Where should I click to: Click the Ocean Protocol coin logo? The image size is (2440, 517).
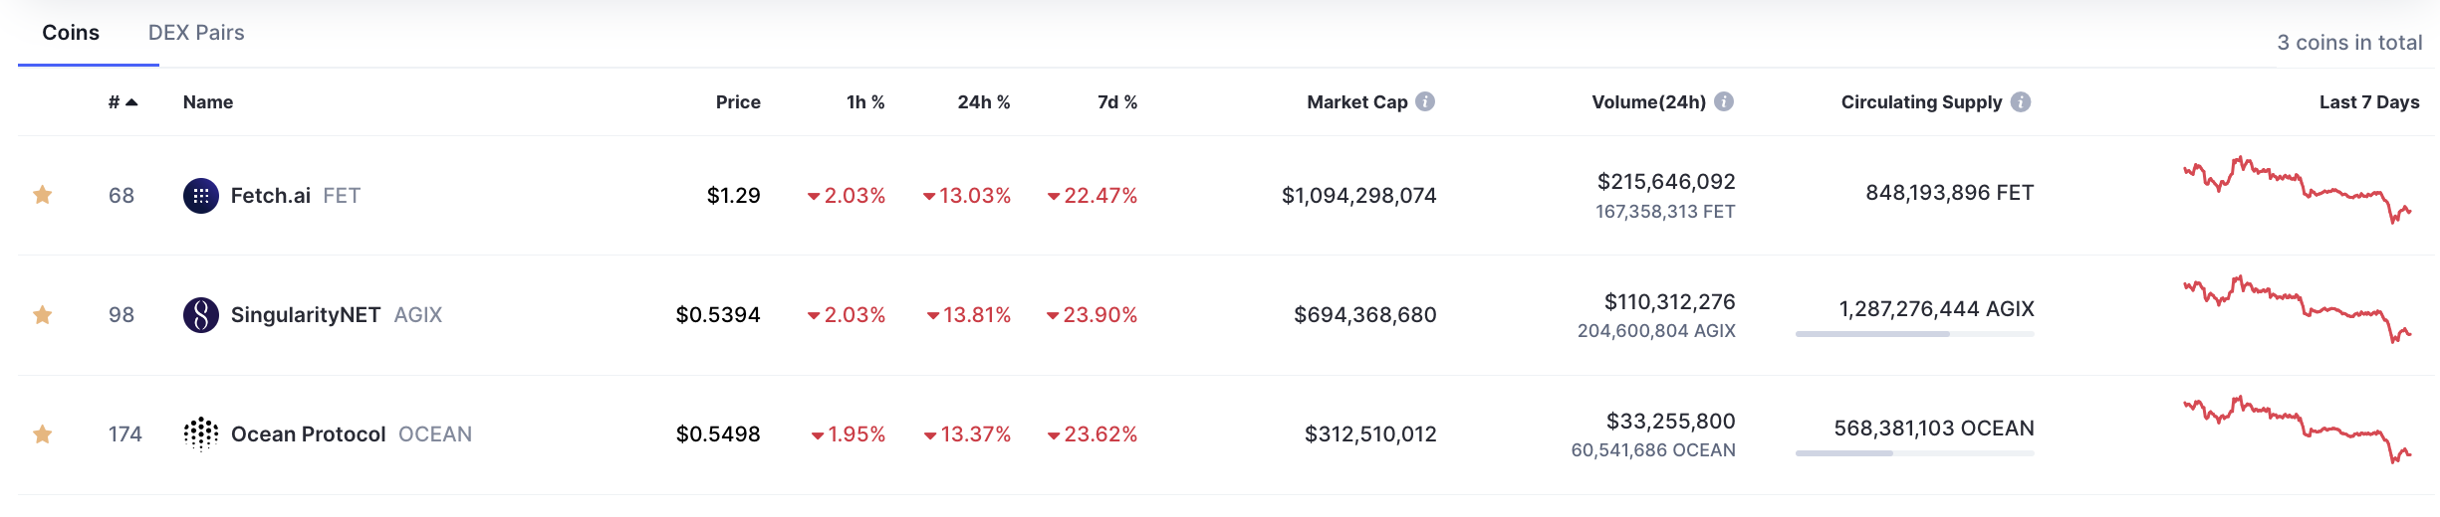(x=201, y=434)
